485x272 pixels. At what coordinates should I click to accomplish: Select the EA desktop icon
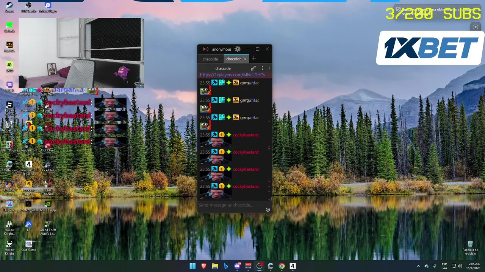coord(28,226)
